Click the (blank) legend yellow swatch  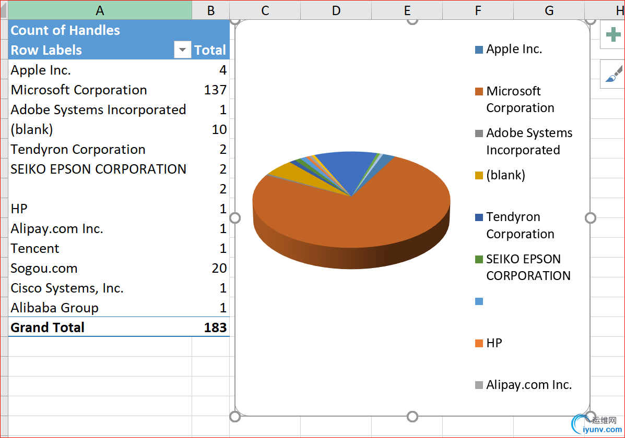[479, 176]
